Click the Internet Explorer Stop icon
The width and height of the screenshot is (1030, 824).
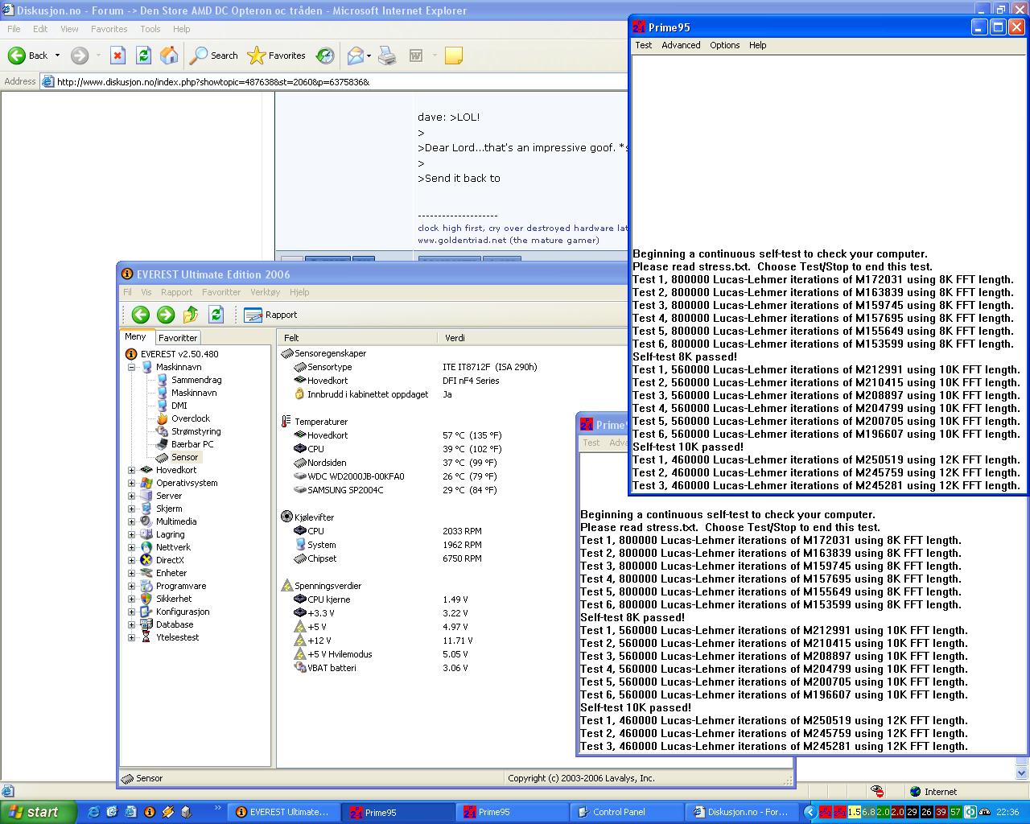click(117, 56)
